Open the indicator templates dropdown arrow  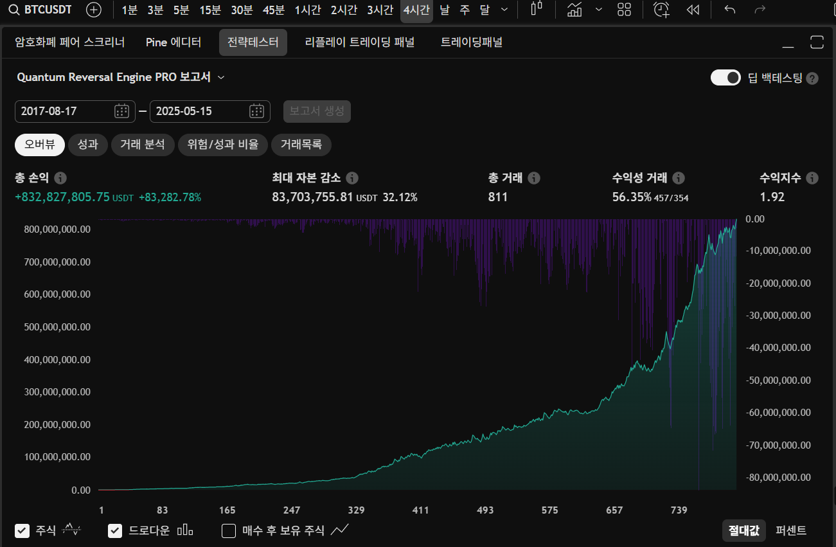(x=599, y=10)
